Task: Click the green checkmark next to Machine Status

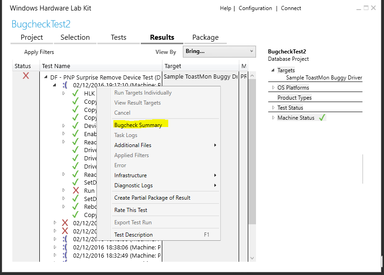Action: pyautogui.click(x=322, y=118)
